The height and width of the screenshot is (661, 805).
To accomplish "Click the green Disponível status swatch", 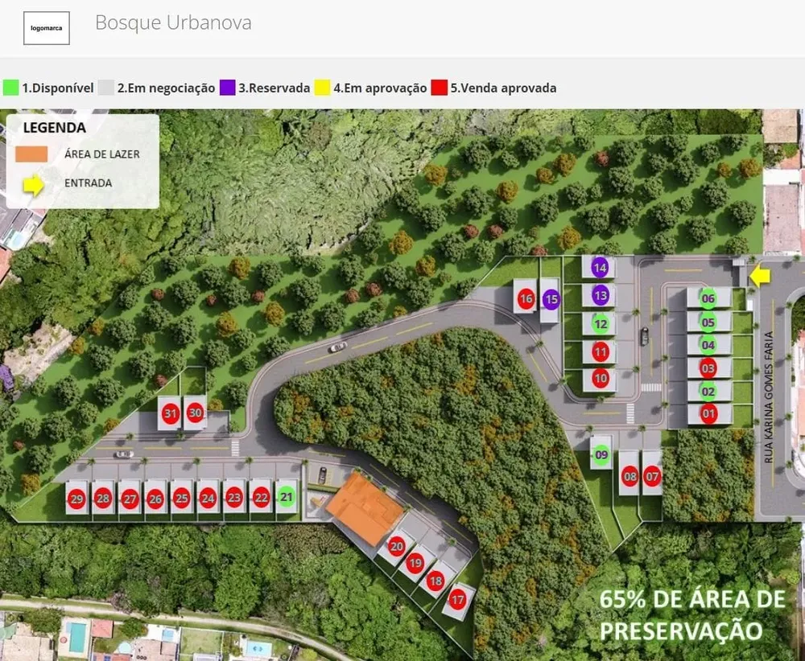I will 10,88.
